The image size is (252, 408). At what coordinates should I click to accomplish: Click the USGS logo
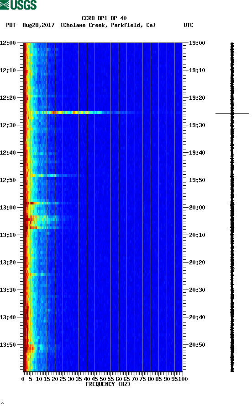coord(18,5)
